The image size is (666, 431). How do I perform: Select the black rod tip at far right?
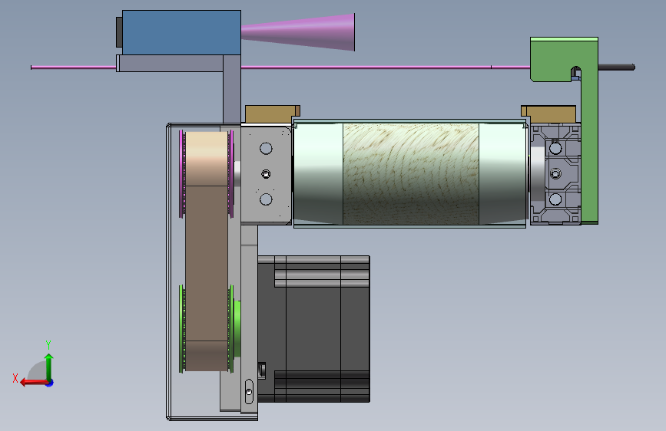pyautogui.click(x=617, y=67)
